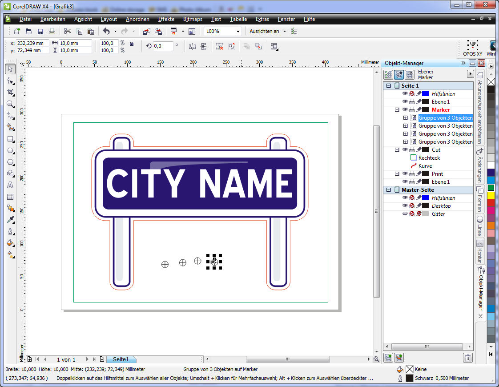
Task: Activate the Eyedropper tool
Action: coord(10,220)
